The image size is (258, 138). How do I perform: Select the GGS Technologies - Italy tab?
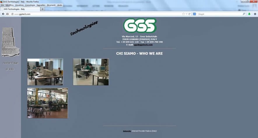click(x=20, y=9)
